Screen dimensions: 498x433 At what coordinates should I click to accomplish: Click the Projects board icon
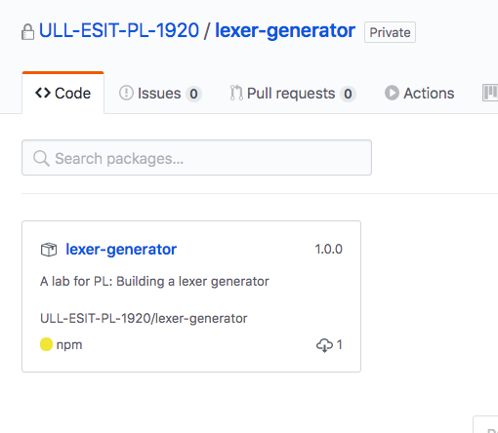490,93
